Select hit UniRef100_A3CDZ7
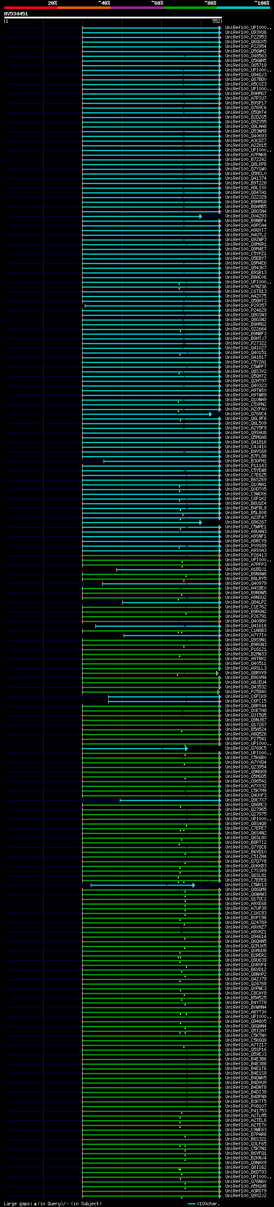This screenshot has width=274, height=1207. coord(245,140)
